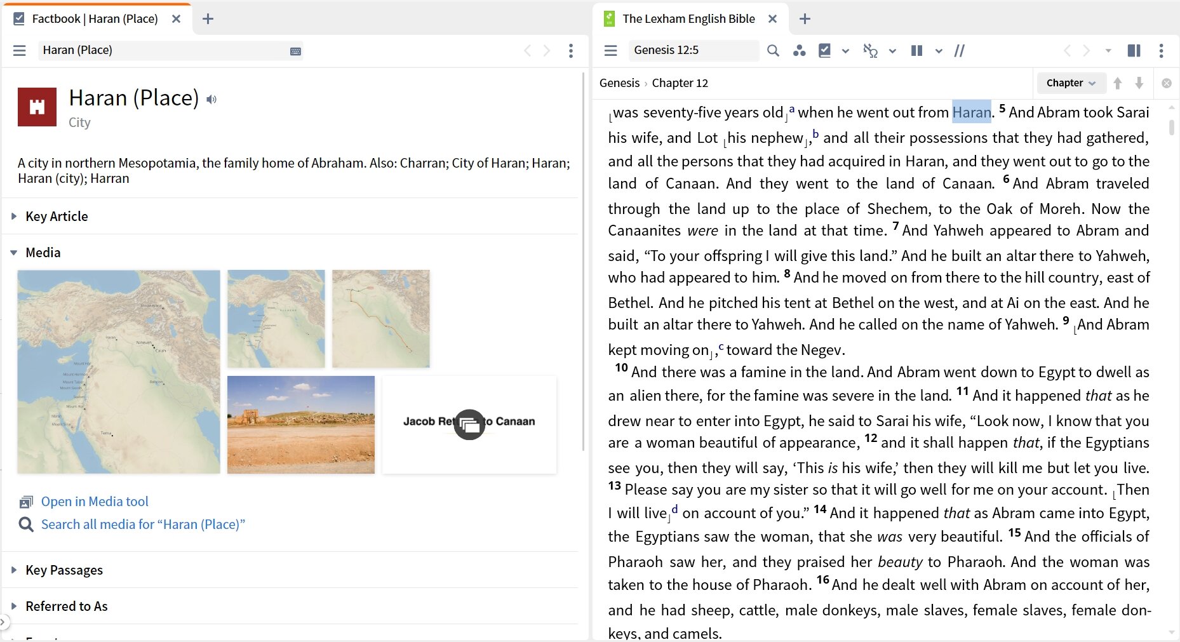
Task: Click the multiple resources icon
Action: (800, 51)
